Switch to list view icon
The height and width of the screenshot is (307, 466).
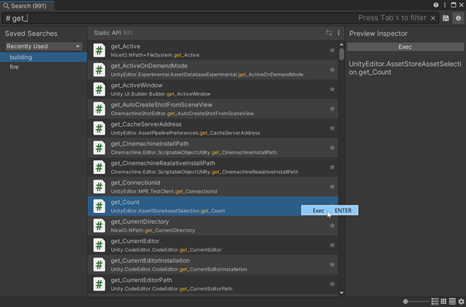click(x=435, y=302)
